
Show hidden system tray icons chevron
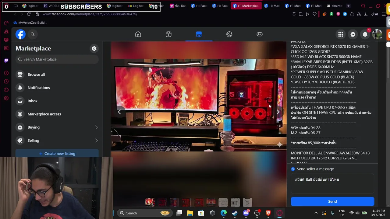tap(316, 213)
